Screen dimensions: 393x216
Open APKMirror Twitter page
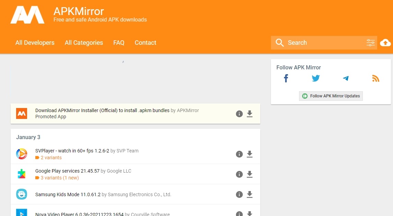click(x=316, y=78)
